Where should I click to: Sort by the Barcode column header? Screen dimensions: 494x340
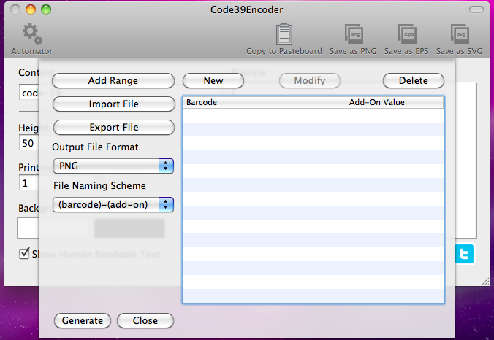265,102
